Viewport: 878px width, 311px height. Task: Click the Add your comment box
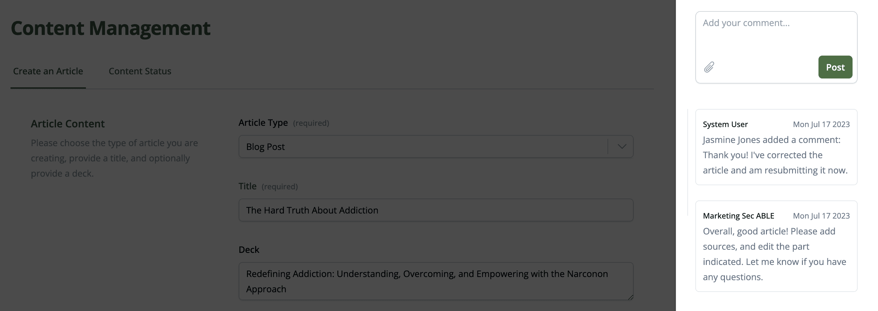(x=776, y=37)
